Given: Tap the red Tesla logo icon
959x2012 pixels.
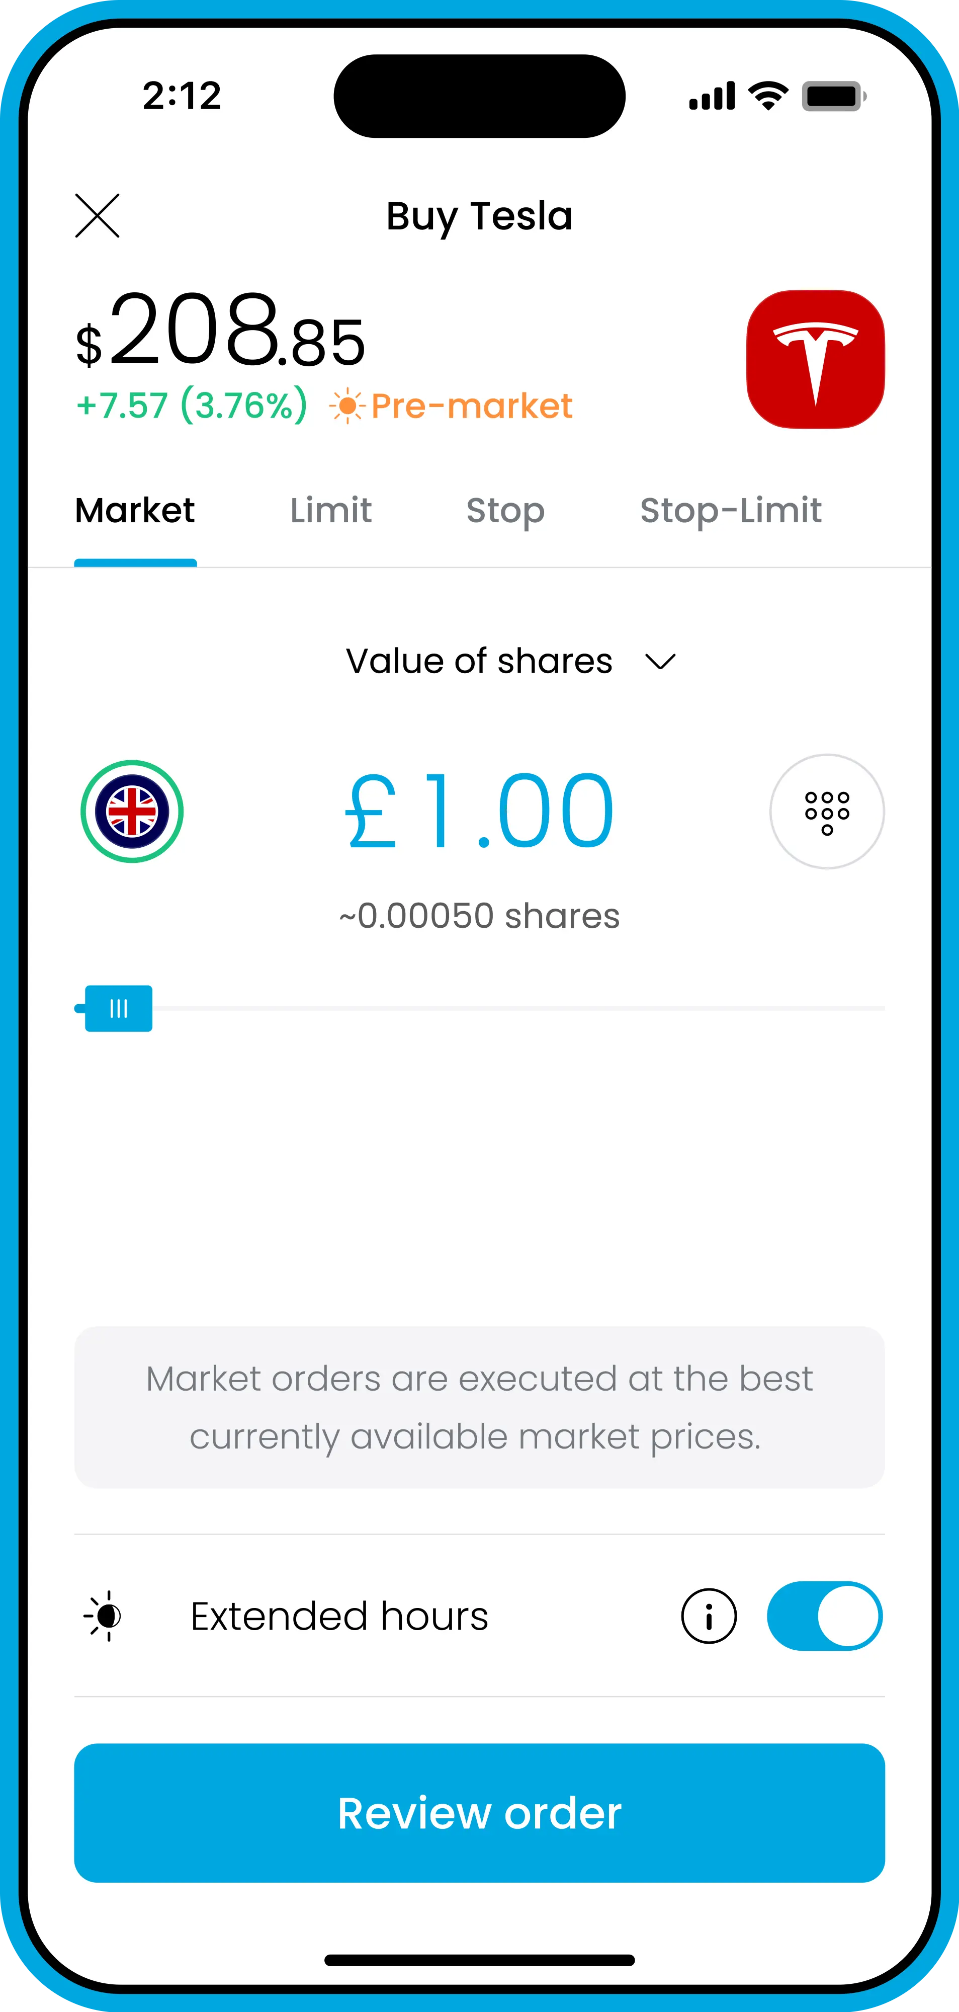Looking at the screenshot, I should pyautogui.click(x=815, y=359).
